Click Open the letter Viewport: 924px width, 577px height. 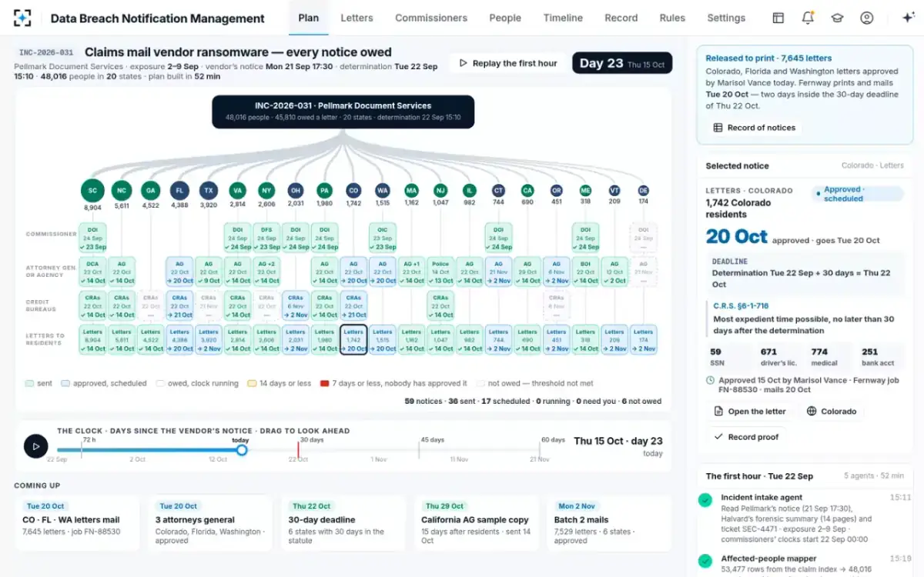[x=749, y=412]
